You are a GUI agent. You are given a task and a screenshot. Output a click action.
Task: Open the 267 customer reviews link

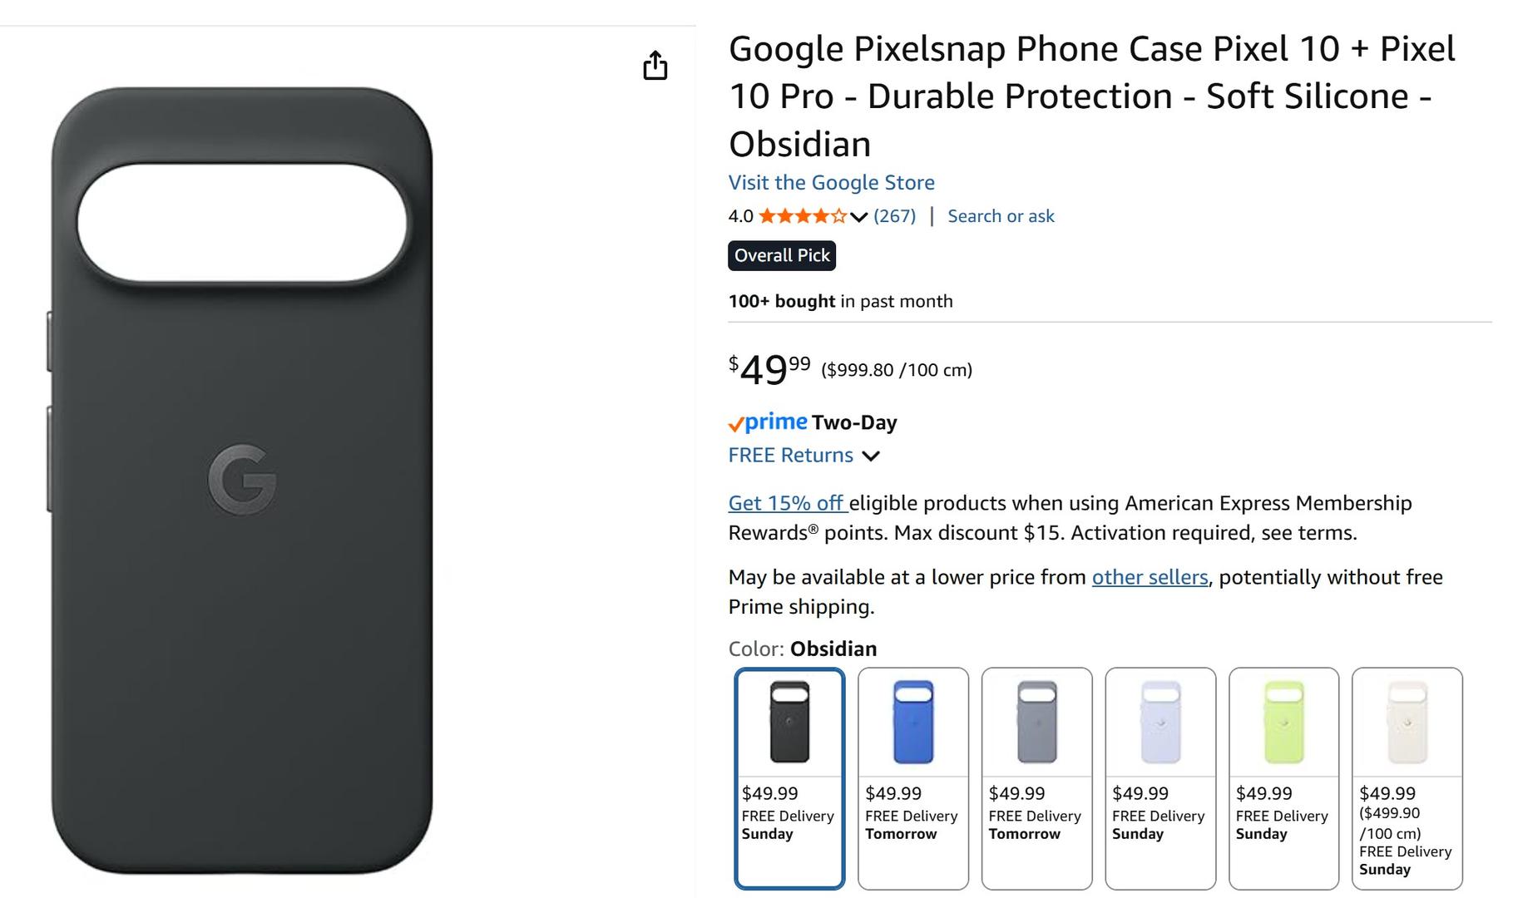[894, 216]
